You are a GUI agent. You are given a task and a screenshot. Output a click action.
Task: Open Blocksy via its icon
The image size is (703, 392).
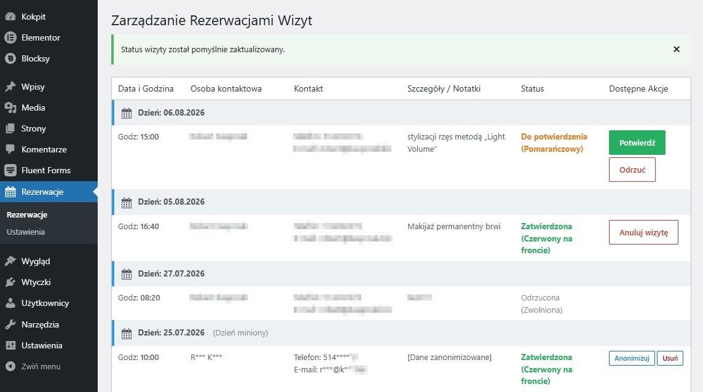tap(10, 58)
